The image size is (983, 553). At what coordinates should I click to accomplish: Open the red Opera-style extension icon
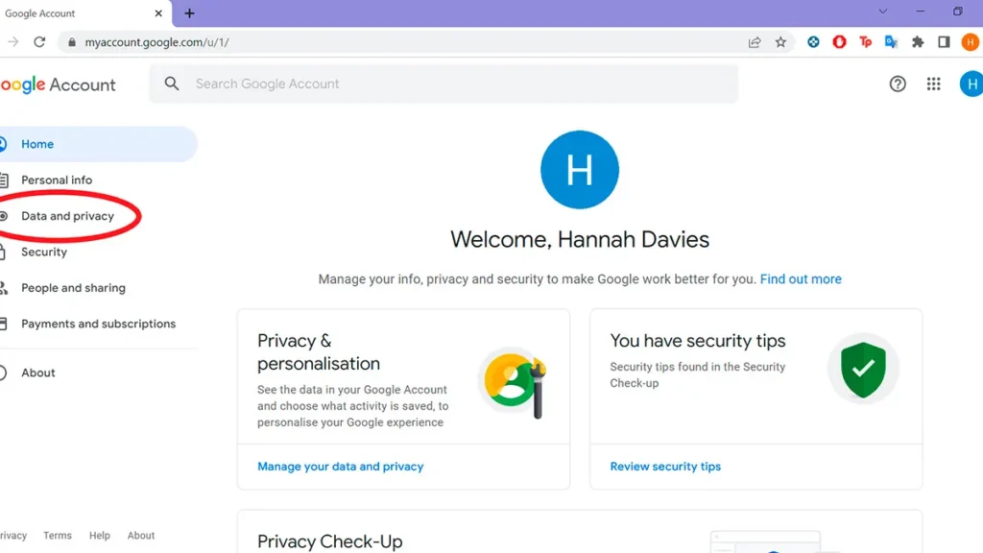[839, 42]
